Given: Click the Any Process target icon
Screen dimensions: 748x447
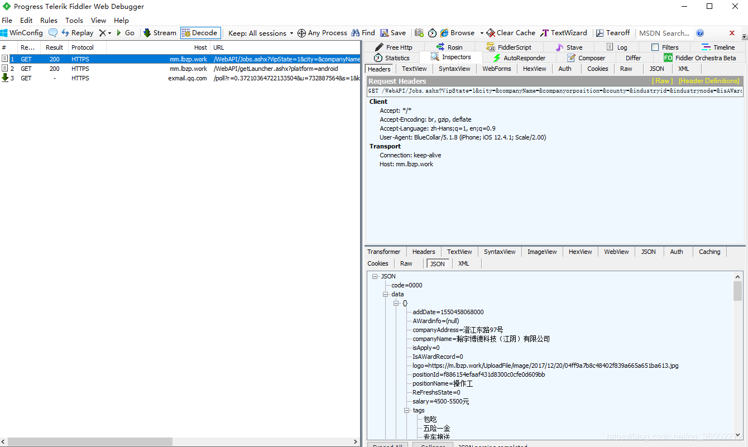Looking at the screenshot, I should click(301, 33).
